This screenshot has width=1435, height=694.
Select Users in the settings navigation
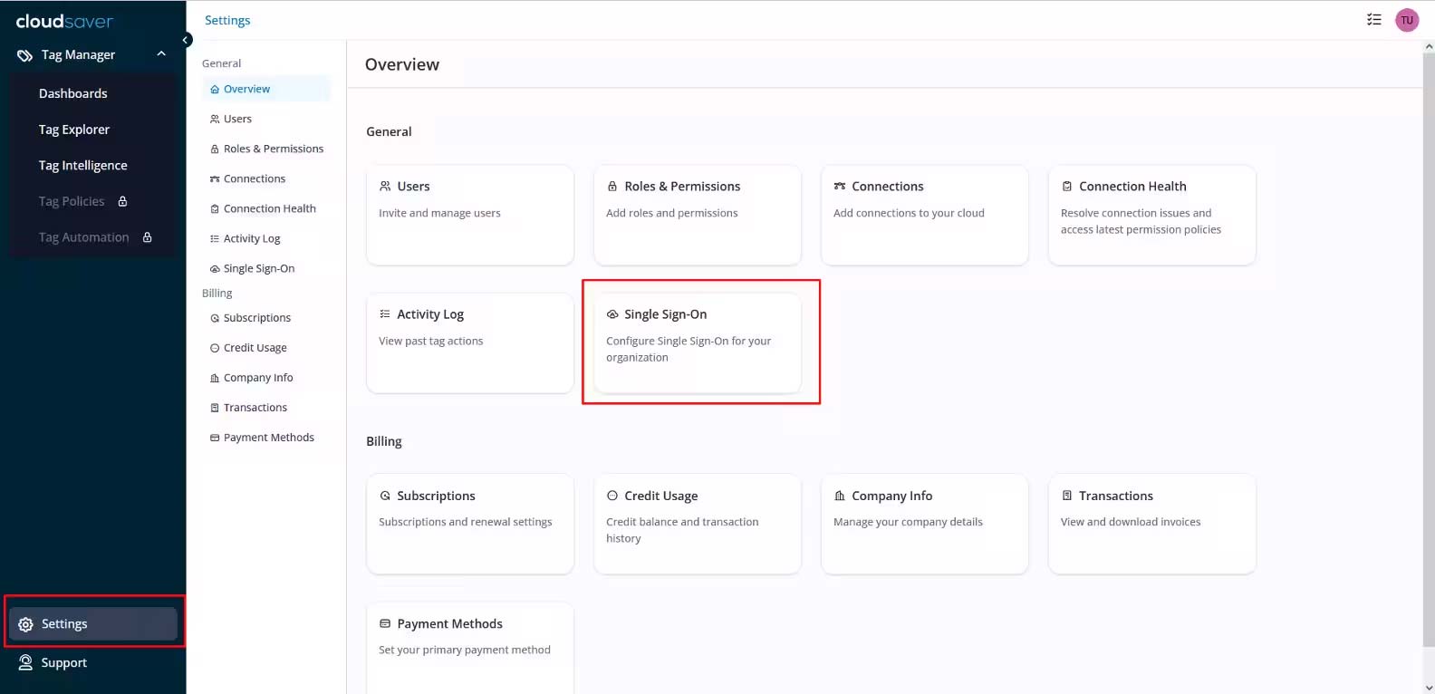(237, 119)
